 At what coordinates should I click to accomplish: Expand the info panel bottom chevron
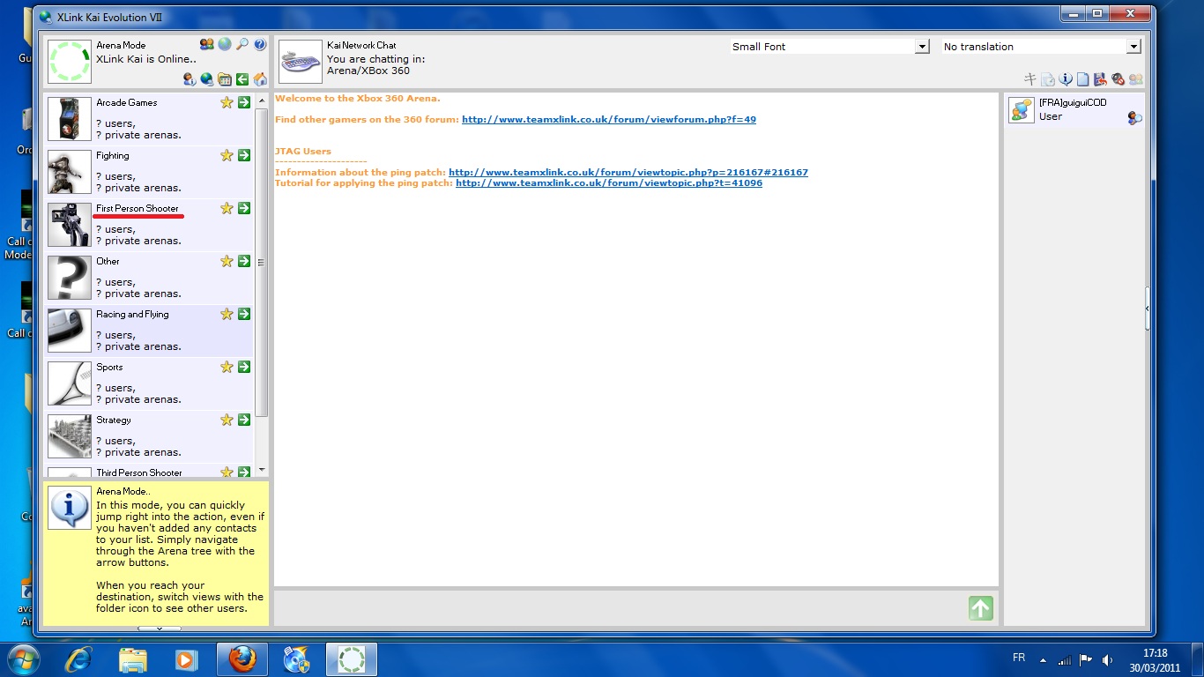tap(160, 629)
